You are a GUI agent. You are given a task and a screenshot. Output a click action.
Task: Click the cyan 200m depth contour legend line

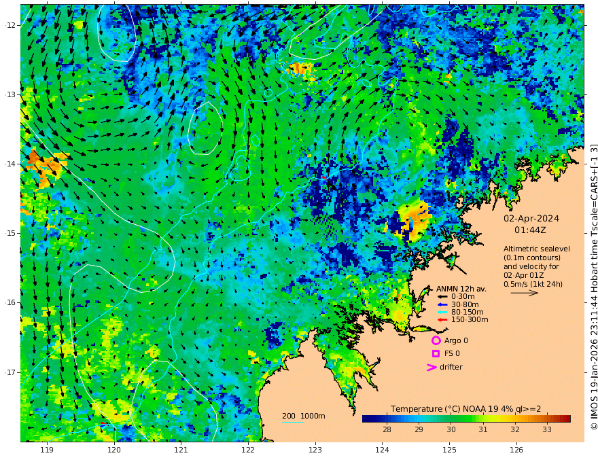[x=292, y=422]
